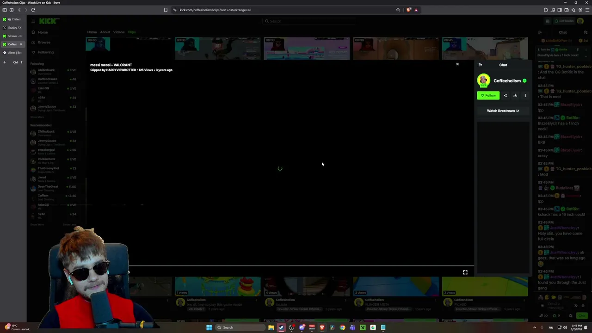Open the Brave extensions puzzle icon
Viewport: 592px width, 333px height.
pyautogui.click(x=546, y=10)
